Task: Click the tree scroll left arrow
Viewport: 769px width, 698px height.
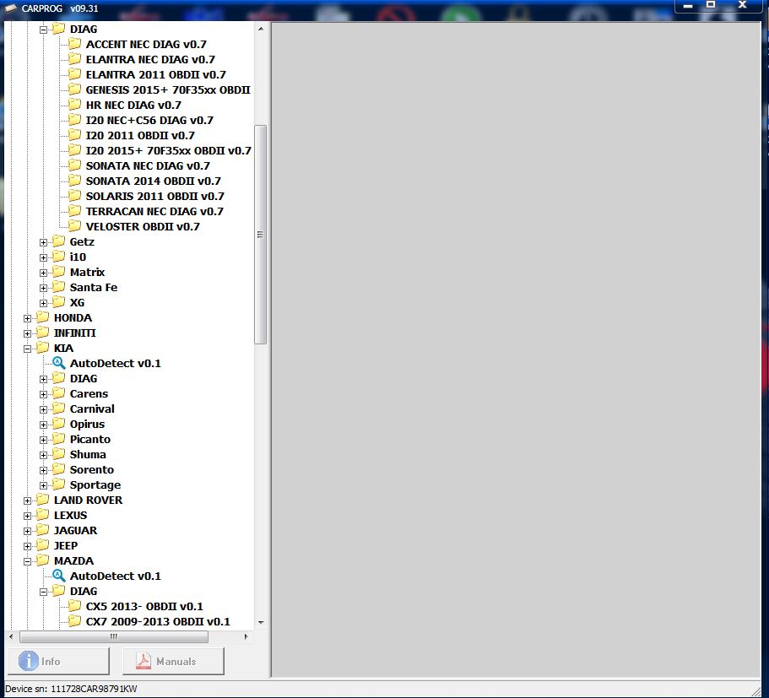Action: click(11, 636)
